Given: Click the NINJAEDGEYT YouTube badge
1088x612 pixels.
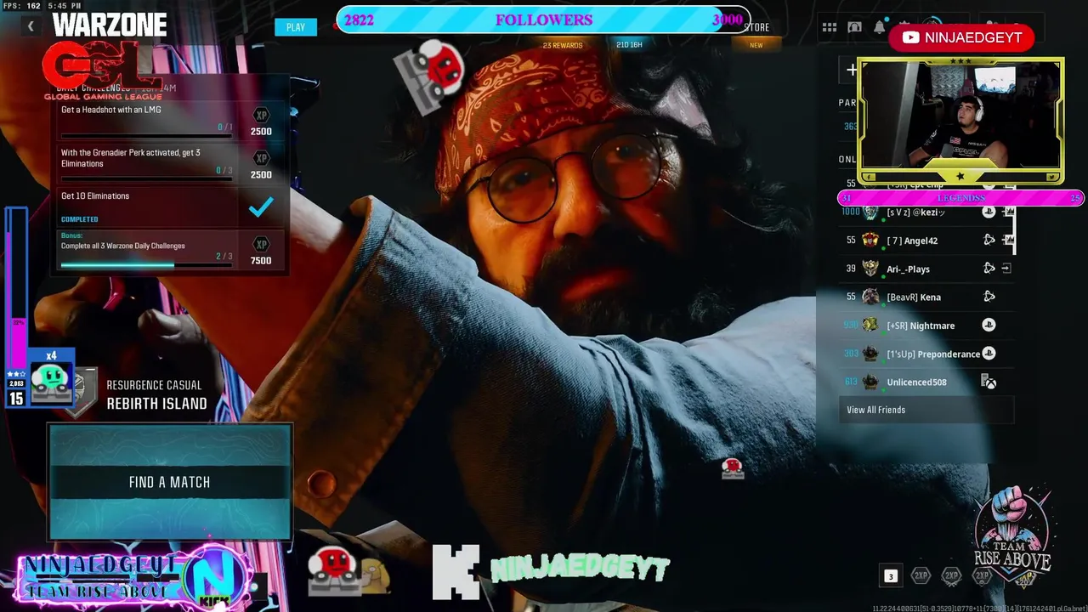Looking at the screenshot, I should click(961, 37).
